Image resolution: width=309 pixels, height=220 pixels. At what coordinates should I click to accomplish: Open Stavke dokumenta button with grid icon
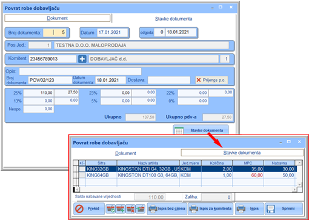[x=201, y=130]
